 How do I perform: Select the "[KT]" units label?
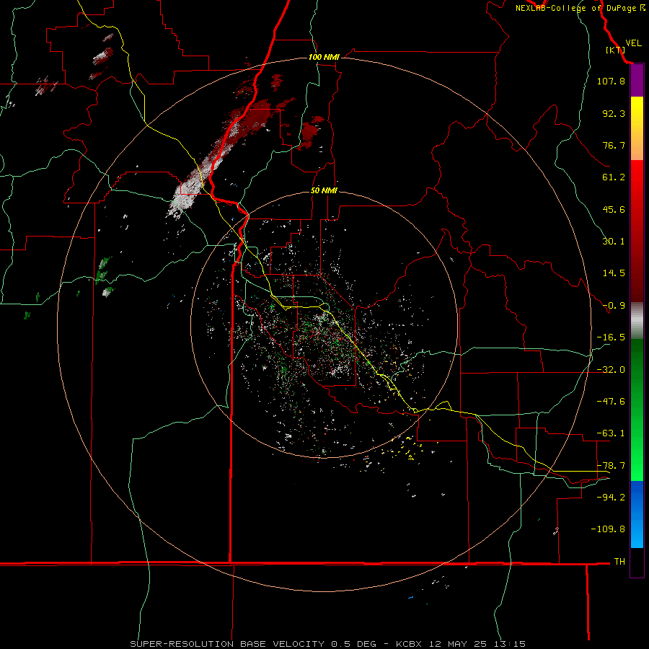click(615, 50)
